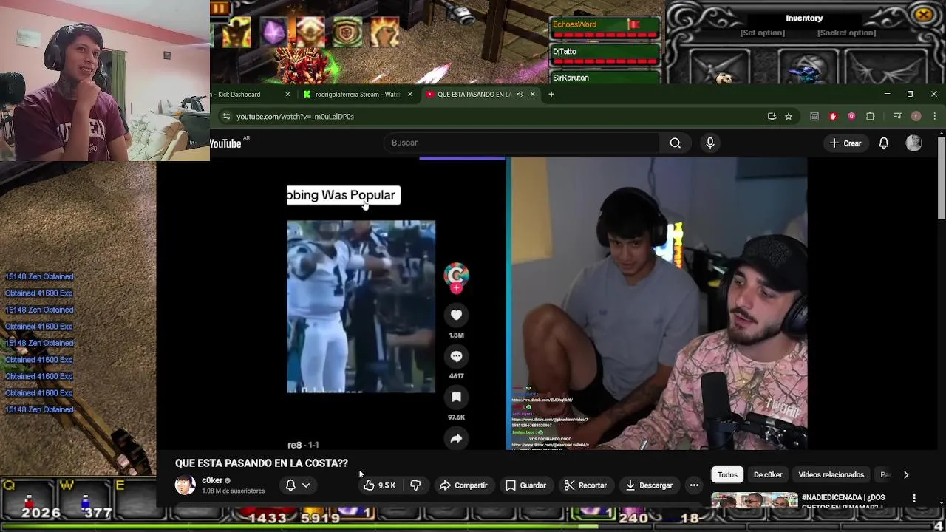Click the [Set option] label in Inventory
946x532 pixels.
763,33
